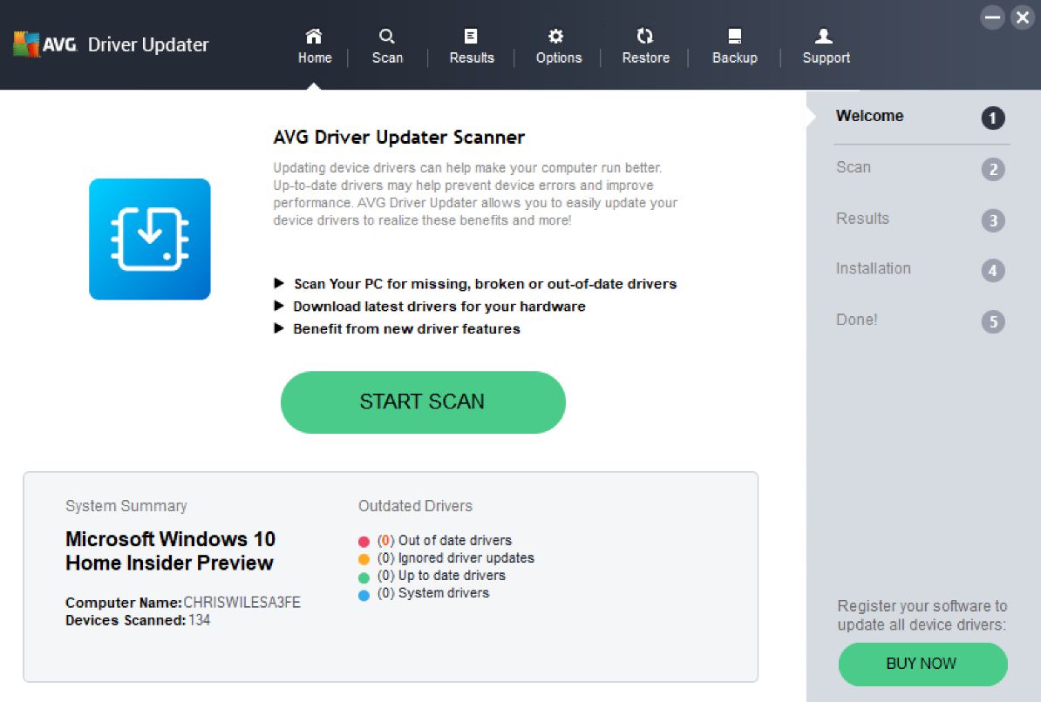The image size is (1041, 702).
Task: Click step number 2 badge for Scan
Action: point(993,169)
